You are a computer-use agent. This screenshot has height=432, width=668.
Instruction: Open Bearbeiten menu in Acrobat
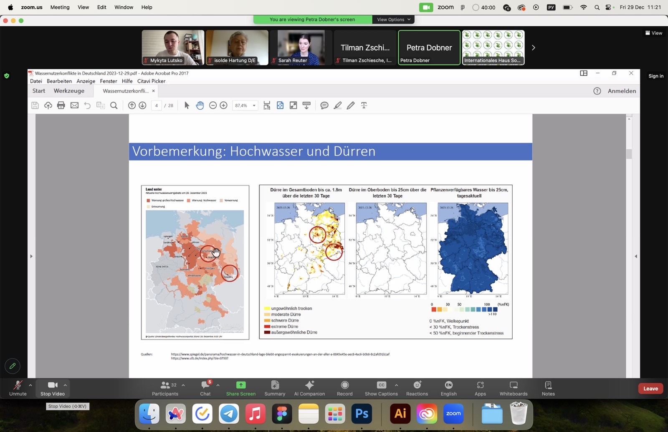pyautogui.click(x=59, y=81)
